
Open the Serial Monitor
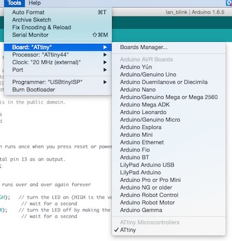pos(58,35)
